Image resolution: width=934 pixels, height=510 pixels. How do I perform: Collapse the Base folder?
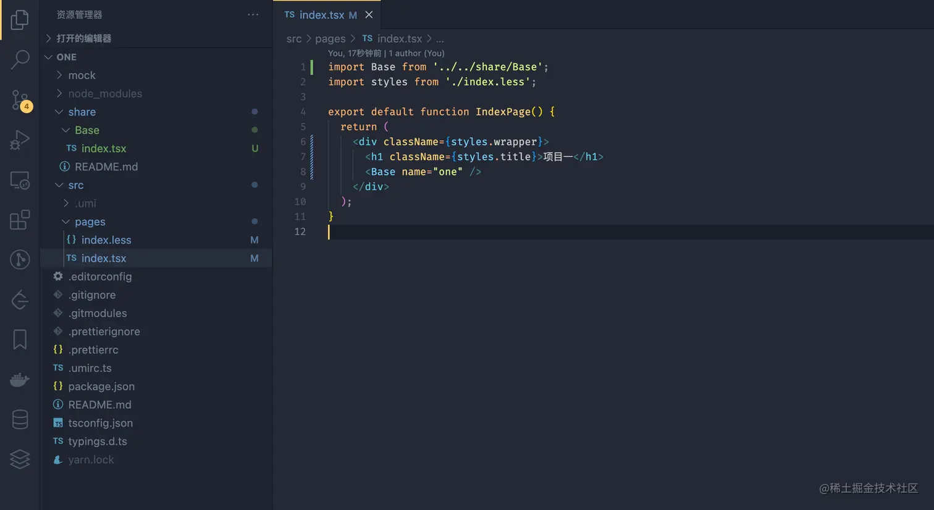[x=156, y=130]
